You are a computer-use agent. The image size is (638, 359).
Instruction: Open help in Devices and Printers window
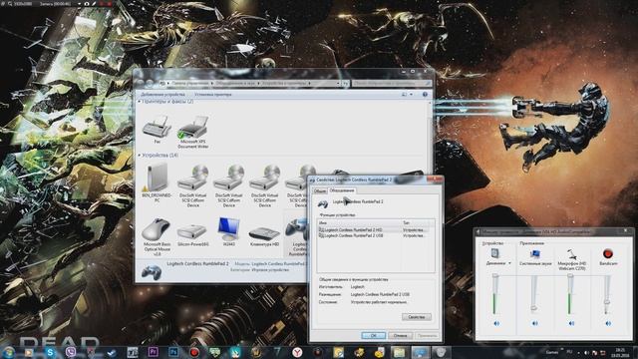425,94
